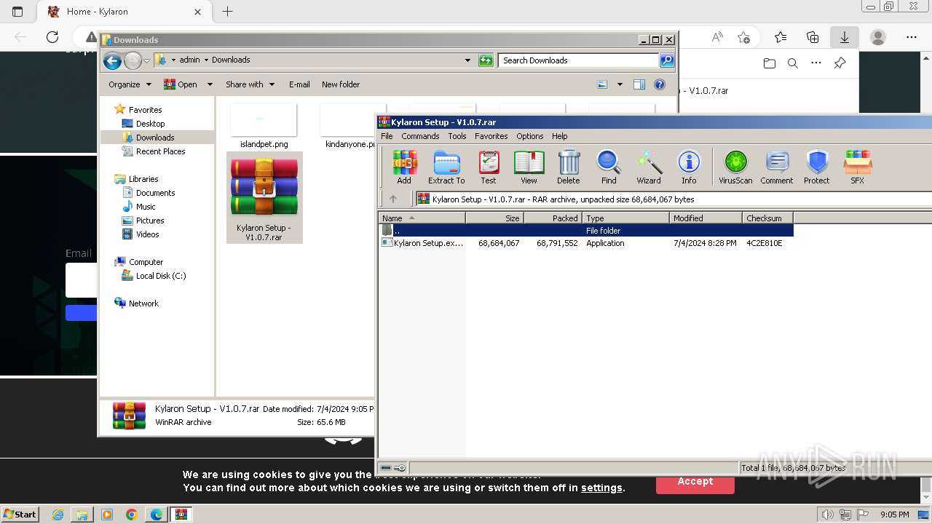Screen dimensions: 932x524
Task: Open the WinRAR Help menu
Action: pos(559,136)
